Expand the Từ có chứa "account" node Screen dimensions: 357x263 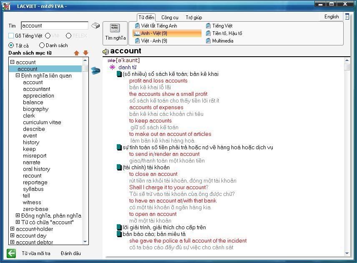[x=18, y=222]
